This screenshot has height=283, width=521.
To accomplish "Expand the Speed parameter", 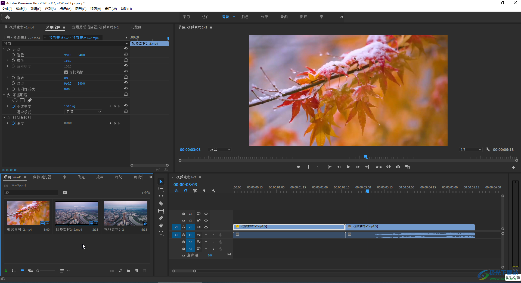I will point(7,123).
